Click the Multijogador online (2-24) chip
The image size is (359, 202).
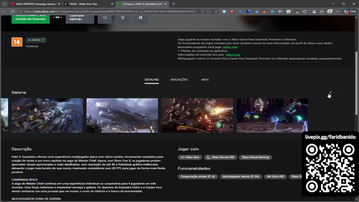point(241,177)
